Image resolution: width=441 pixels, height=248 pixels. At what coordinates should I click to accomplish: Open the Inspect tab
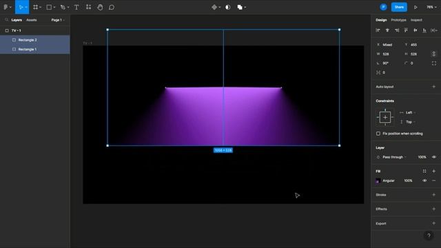point(416,20)
